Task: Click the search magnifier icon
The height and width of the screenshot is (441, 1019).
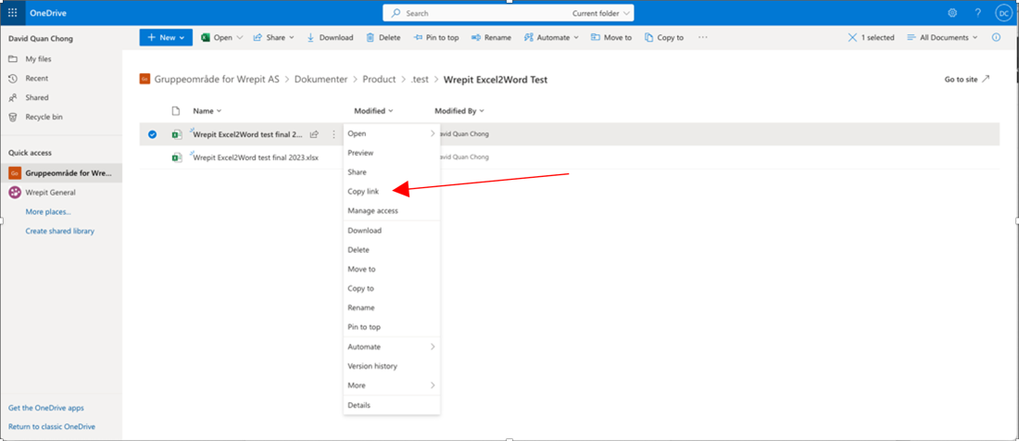Action: [396, 13]
